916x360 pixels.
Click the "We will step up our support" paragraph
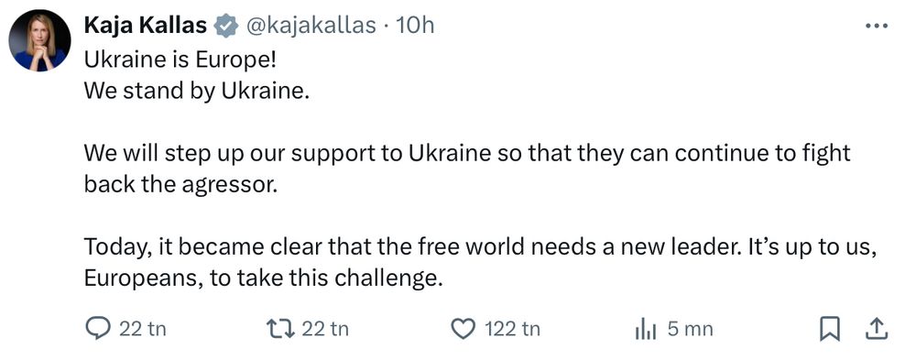pos(467,169)
